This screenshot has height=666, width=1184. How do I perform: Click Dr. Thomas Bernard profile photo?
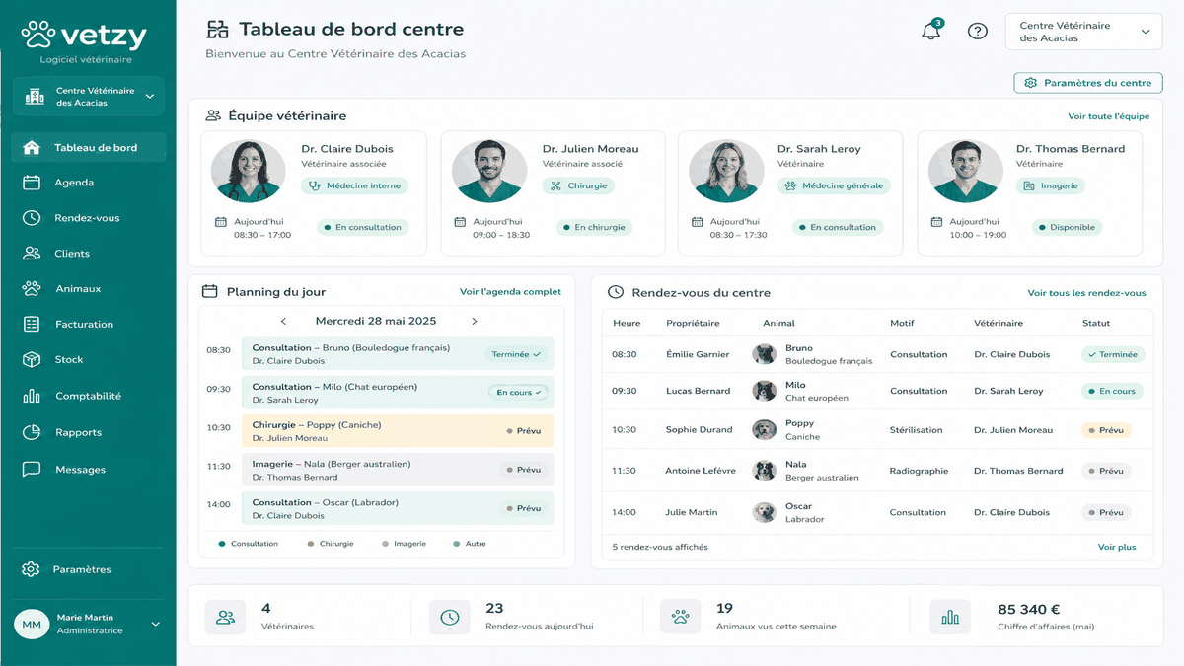[x=966, y=172]
